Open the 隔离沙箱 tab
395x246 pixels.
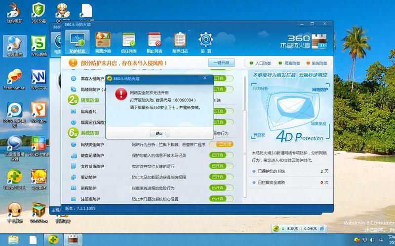[x=103, y=42]
